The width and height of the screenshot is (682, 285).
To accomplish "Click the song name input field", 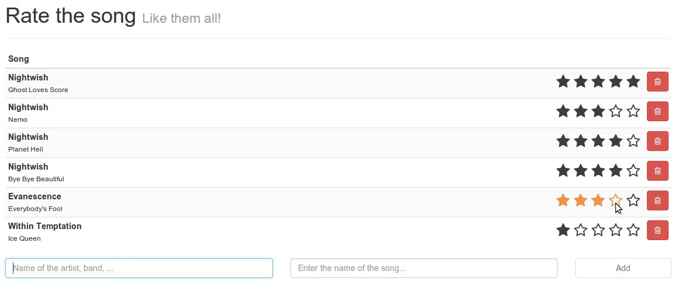I will click(x=424, y=268).
